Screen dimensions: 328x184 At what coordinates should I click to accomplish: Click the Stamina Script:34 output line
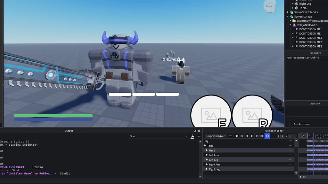click(15, 142)
